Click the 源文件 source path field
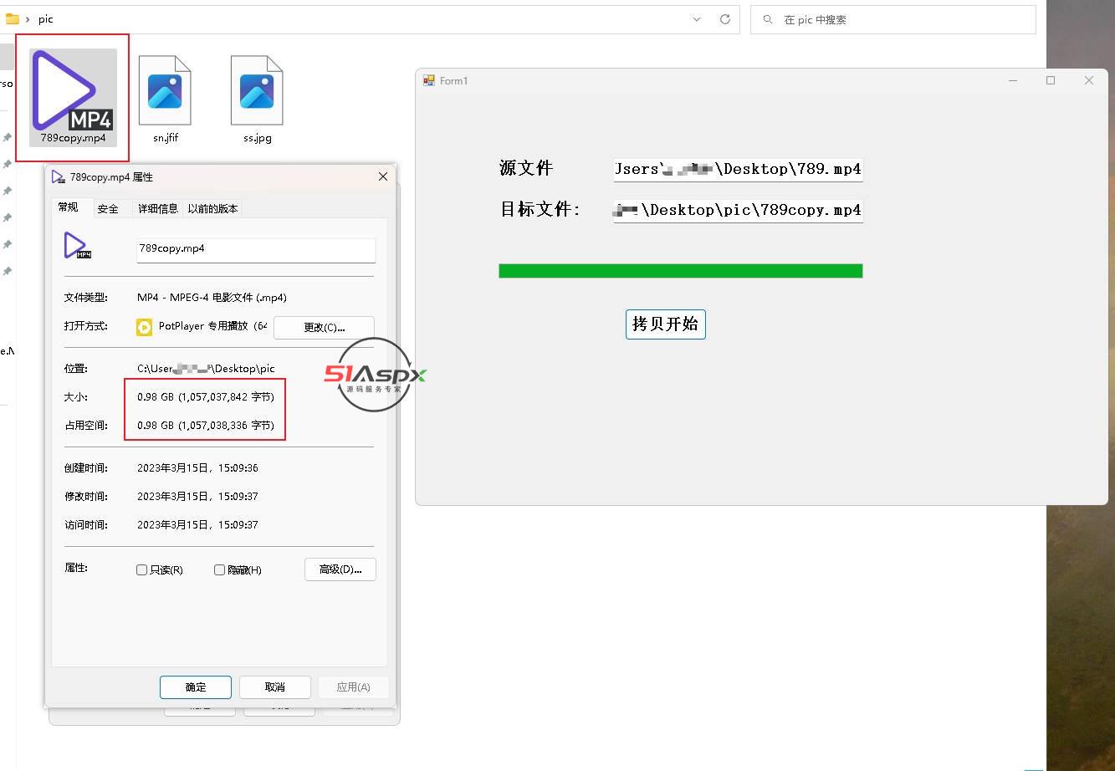 coord(738,169)
